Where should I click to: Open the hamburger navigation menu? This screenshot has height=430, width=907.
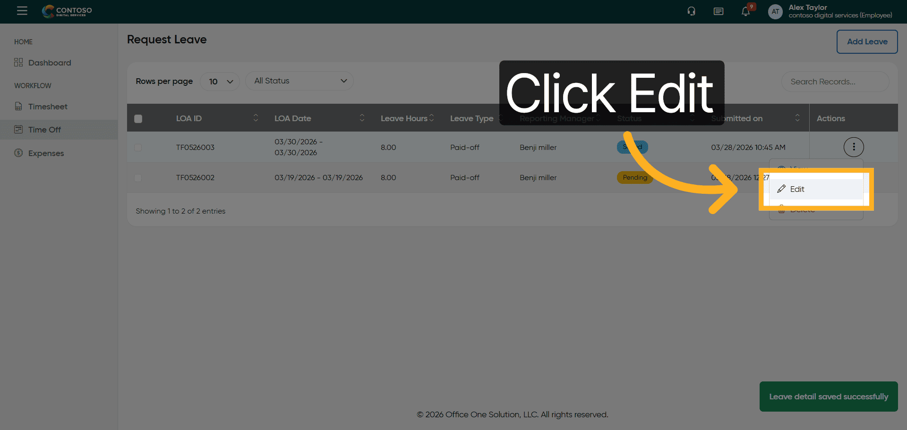22,11
